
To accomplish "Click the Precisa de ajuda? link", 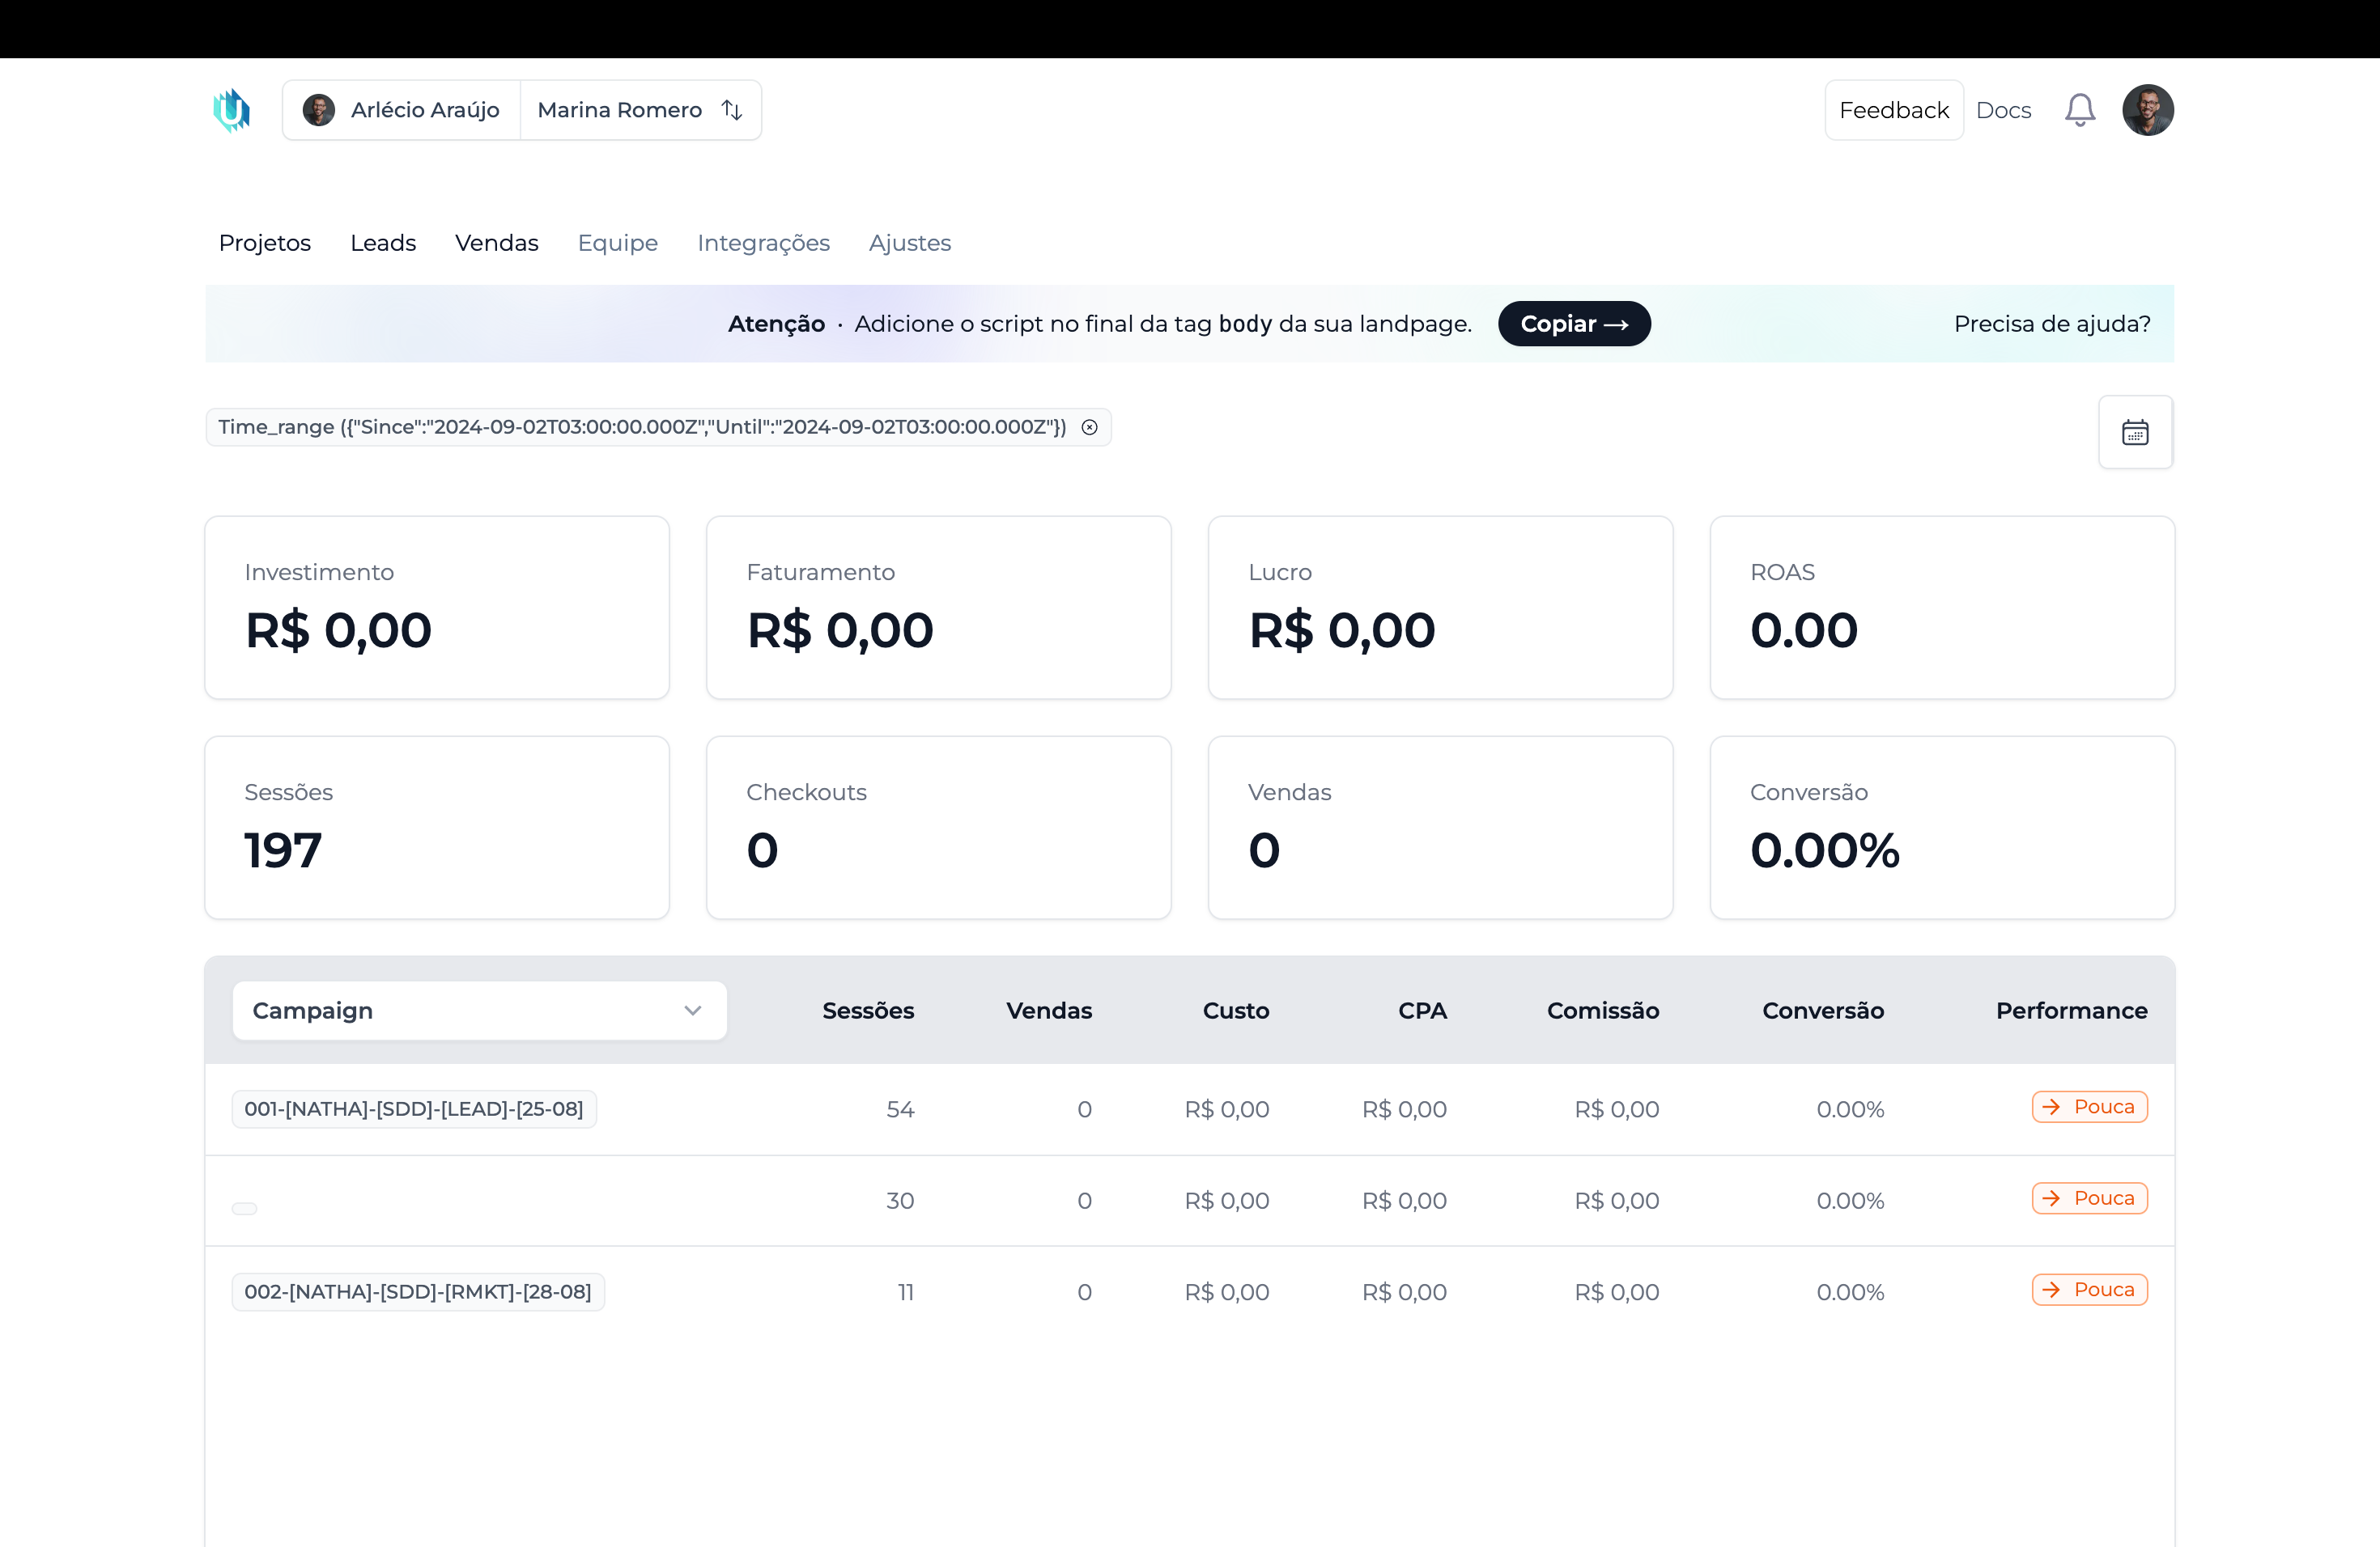I will coord(2052,324).
